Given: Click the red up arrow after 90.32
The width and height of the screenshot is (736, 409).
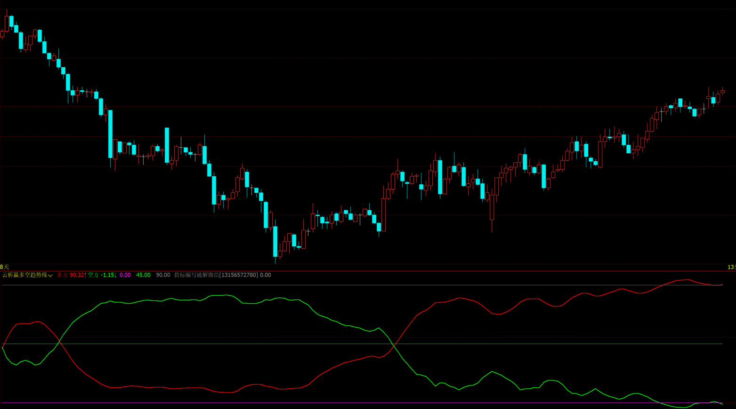Looking at the screenshot, I should click(x=85, y=275).
